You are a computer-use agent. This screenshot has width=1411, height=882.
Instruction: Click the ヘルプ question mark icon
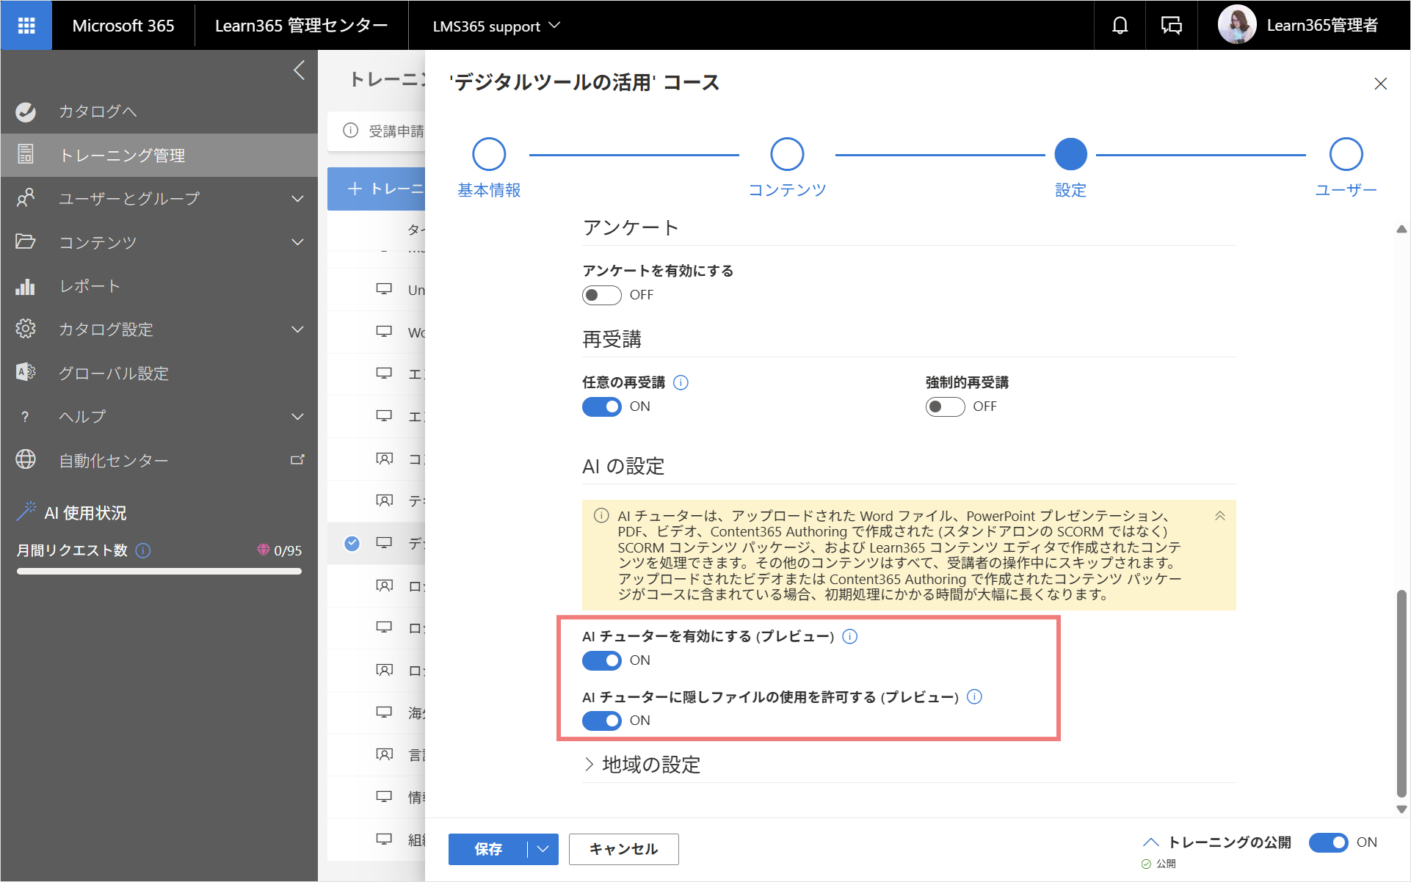(x=26, y=417)
